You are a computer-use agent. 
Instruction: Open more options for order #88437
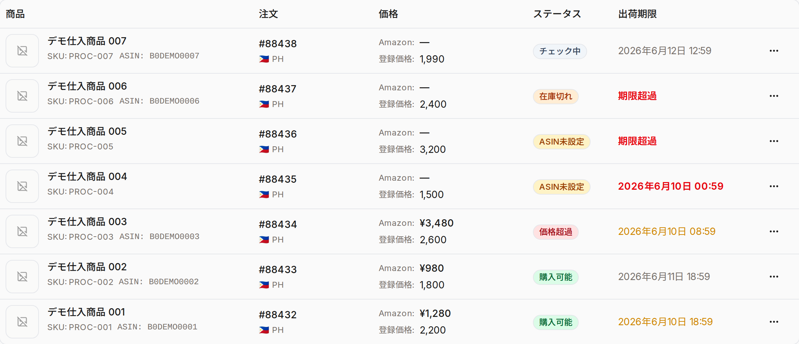point(774,96)
